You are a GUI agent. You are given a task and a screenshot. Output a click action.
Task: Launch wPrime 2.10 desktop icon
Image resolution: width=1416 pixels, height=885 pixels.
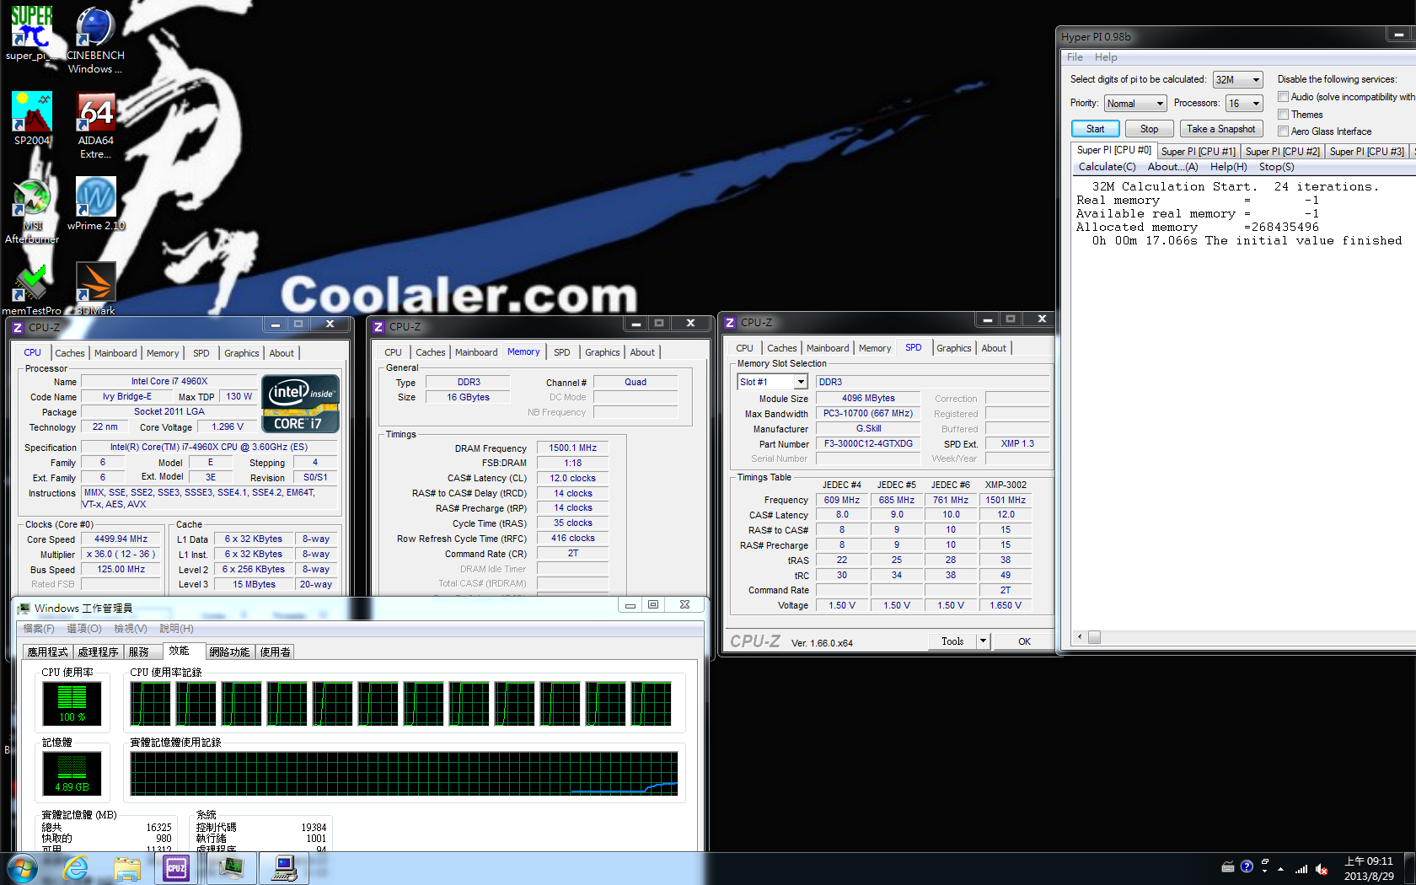(95, 203)
